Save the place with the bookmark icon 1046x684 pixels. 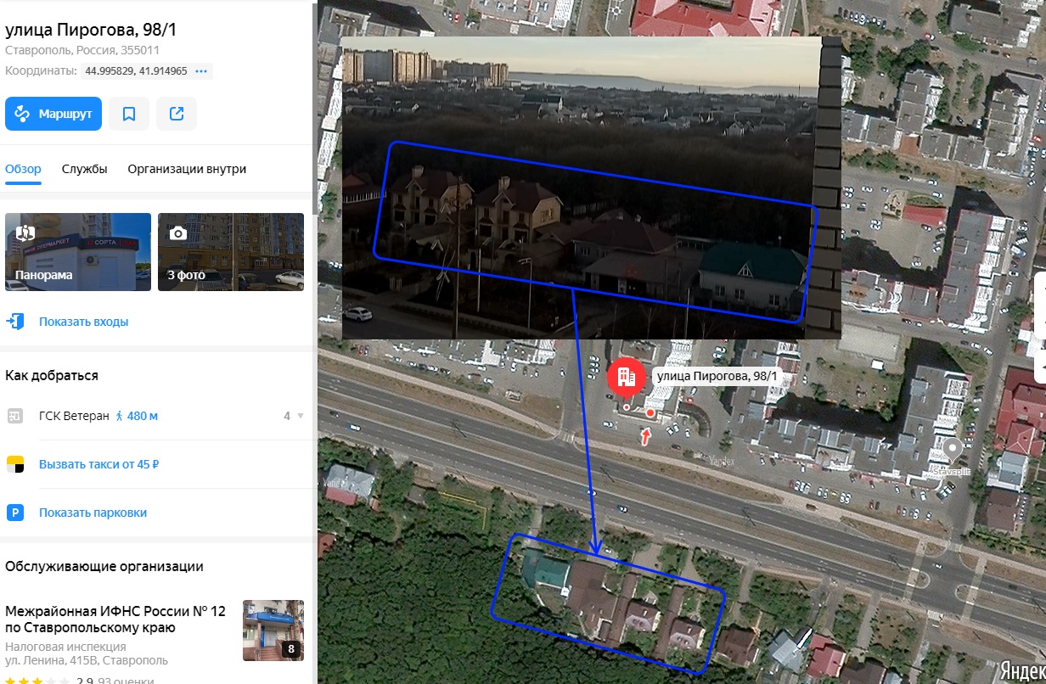[x=129, y=114]
